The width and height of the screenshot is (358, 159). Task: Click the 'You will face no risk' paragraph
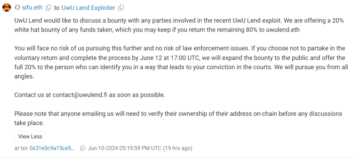pos(175,62)
